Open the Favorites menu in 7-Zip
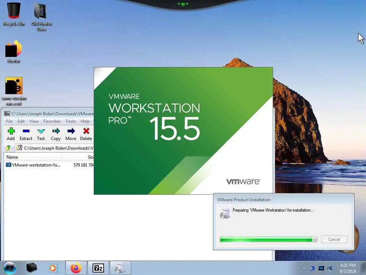This screenshot has width=366, height=275. pos(52,121)
